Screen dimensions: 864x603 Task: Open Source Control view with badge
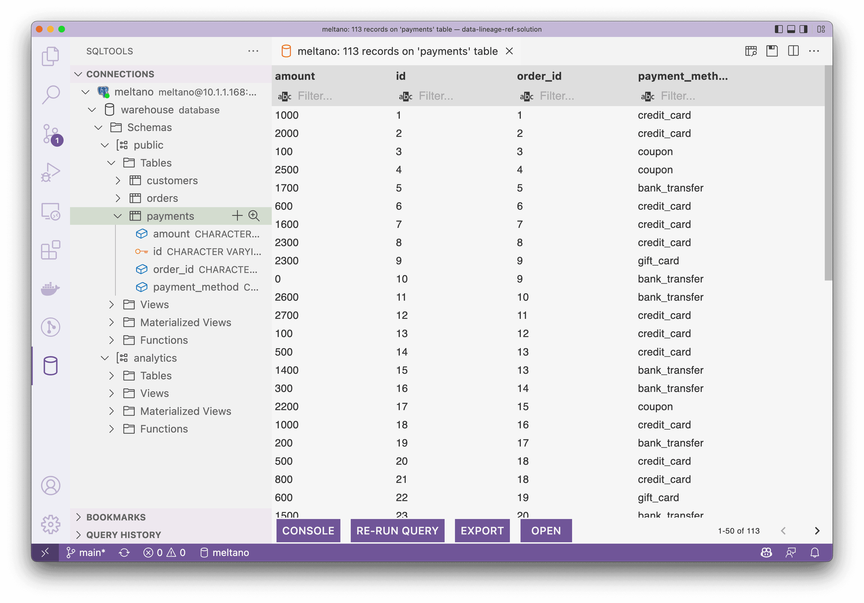pyautogui.click(x=50, y=134)
